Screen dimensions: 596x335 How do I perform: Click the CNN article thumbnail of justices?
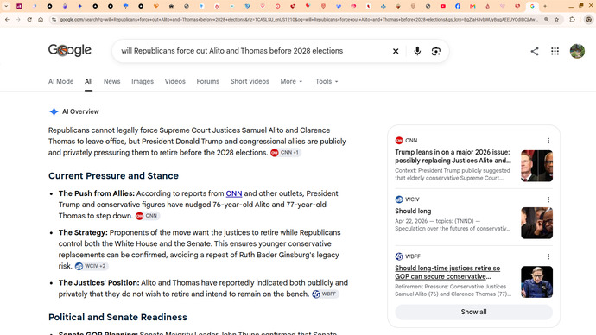536,166
